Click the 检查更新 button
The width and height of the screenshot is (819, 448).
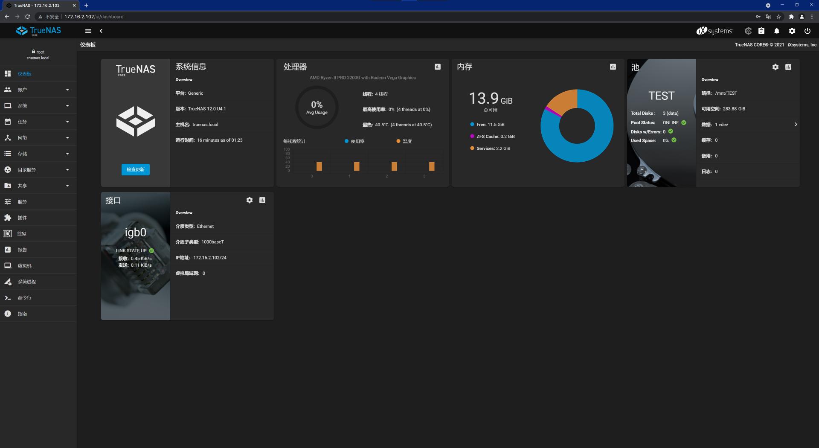click(136, 170)
